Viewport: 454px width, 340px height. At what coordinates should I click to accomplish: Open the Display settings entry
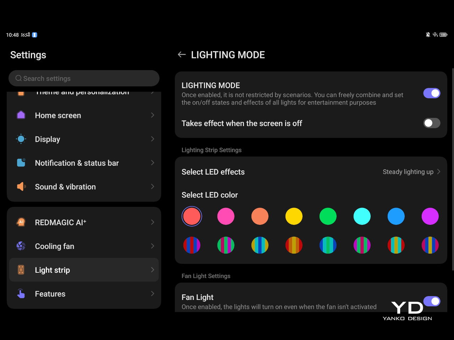(x=48, y=139)
